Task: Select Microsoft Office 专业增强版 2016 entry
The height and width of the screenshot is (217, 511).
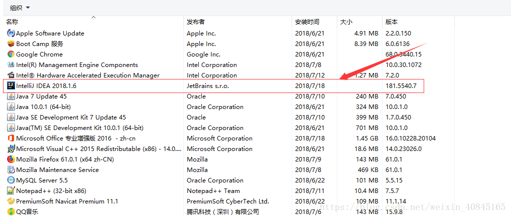Action: pyautogui.click(x=76, y=138)
